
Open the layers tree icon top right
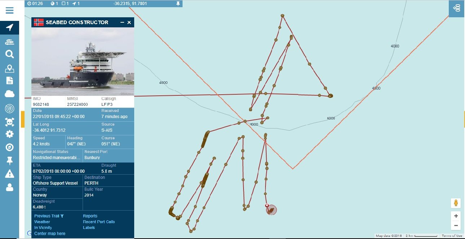[457, 8]
